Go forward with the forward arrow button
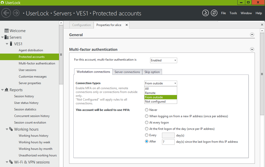The image size is (265, 167). (16, 13)
